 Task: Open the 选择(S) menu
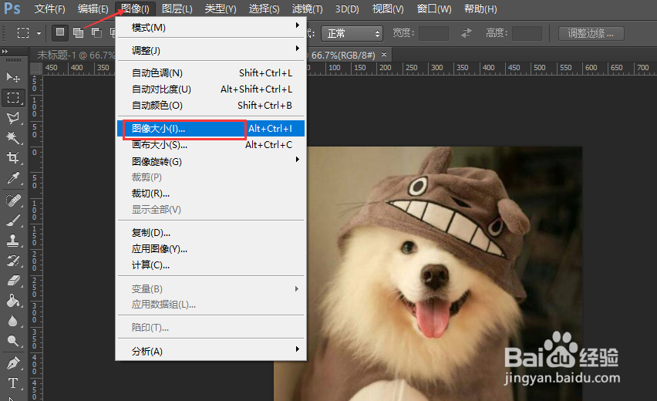point(264,8)
